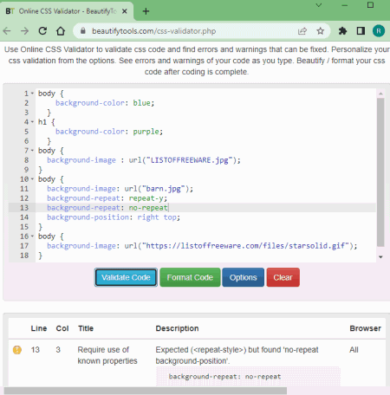The image size is (390, 395).
Task: Open the browser side panel icon
Action: [x=361, y=31]
